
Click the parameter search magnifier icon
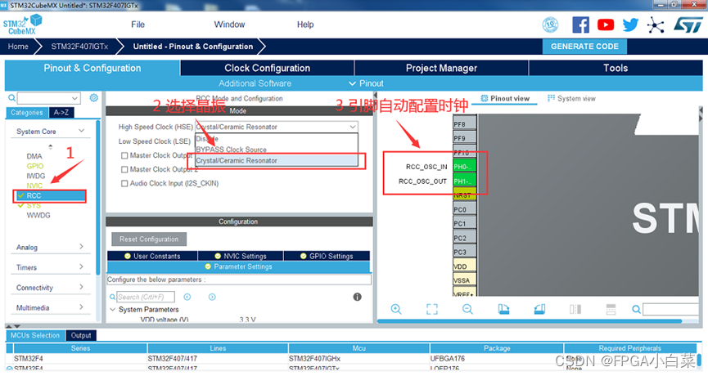112,297
